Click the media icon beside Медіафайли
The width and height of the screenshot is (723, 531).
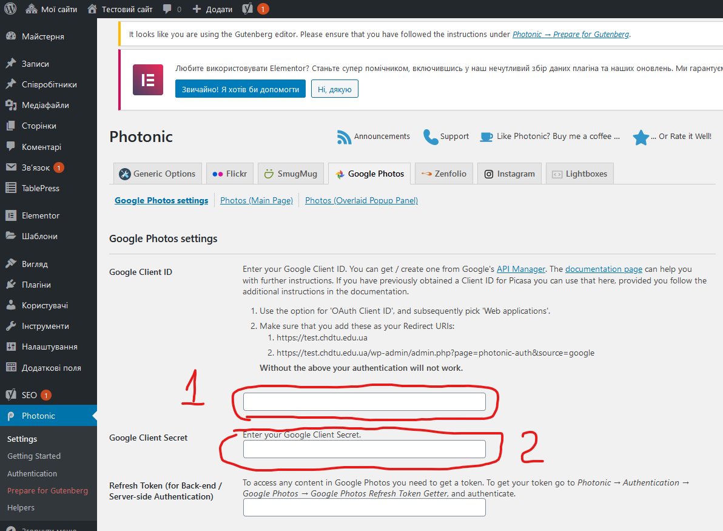pyautogui.click(x=11, y=105)
